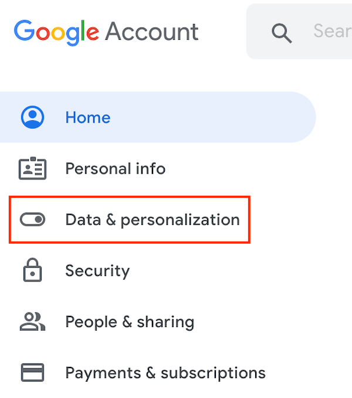
Task: Open the Home menu item
Action: click(88, 117)
